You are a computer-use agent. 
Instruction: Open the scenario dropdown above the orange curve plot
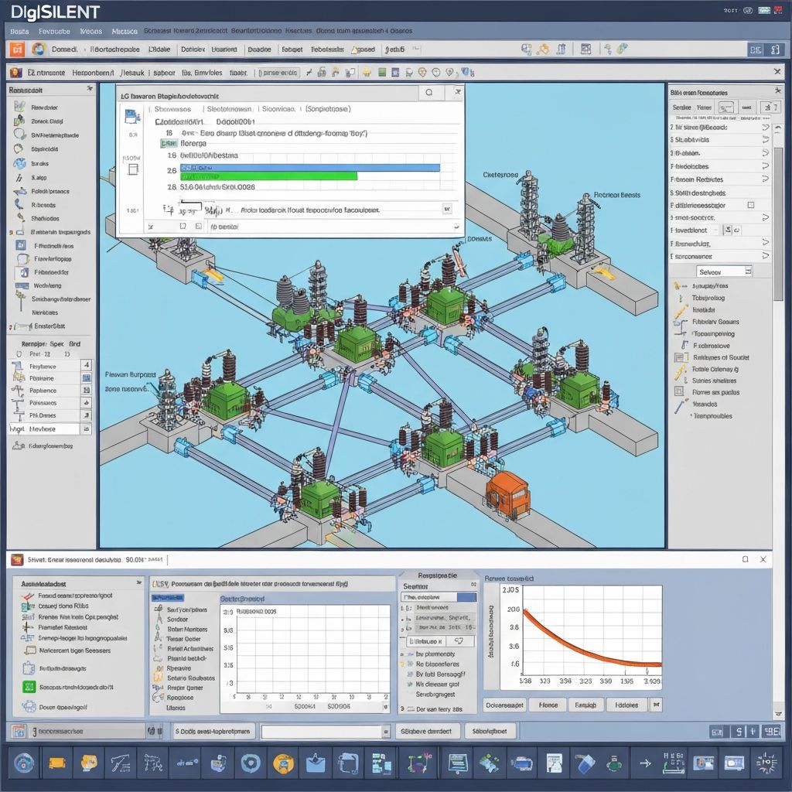click(439, 597)
